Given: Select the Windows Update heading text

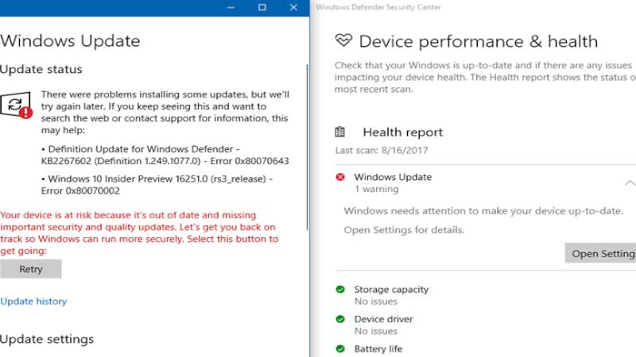Looking at the screenshot, I should pos(70,41).
